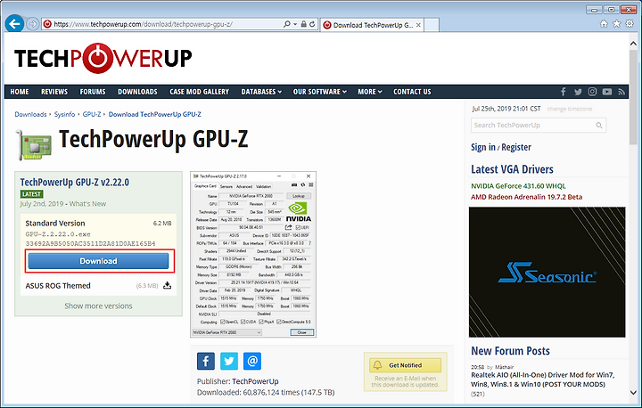The width and height of the screenshot is (642, 408).
Task: Open the TechPowerUp publisher link
Action: pyautogui.click(x=255, y=381)
